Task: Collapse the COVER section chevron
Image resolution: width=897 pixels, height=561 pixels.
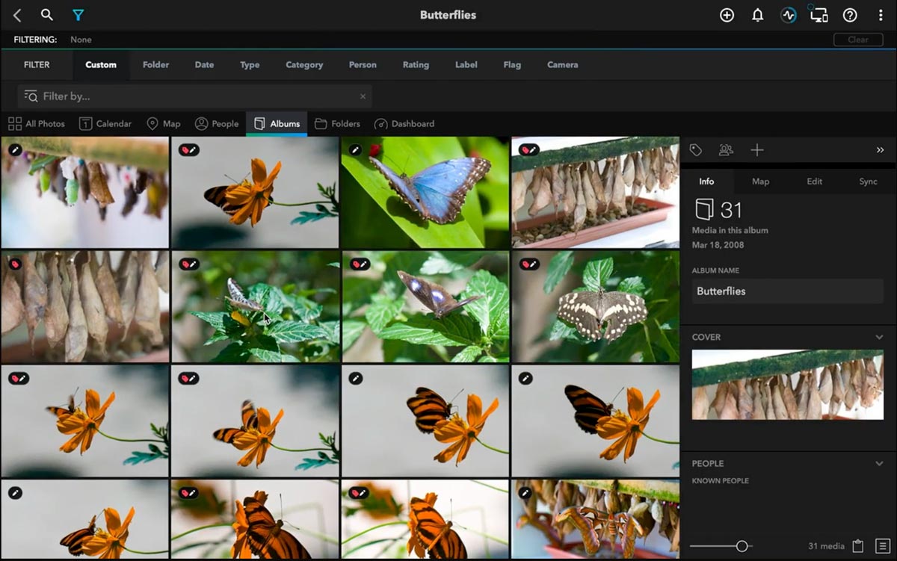Action: point(879,338)
